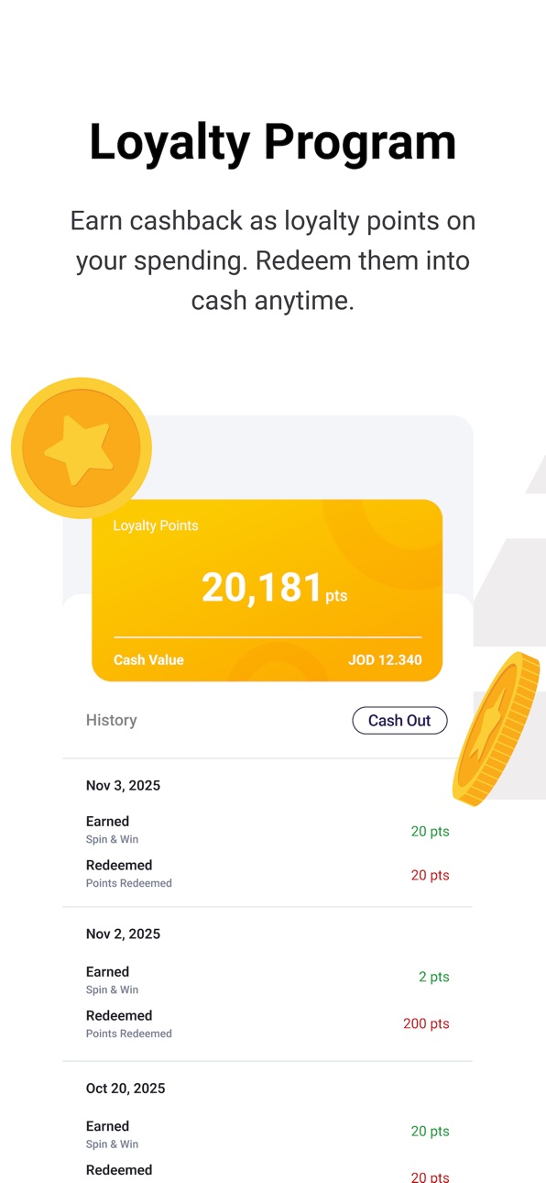Screen dimensions: 546x1183
Task: Click the Loyalty Program heading
Action: pos(273,143)
